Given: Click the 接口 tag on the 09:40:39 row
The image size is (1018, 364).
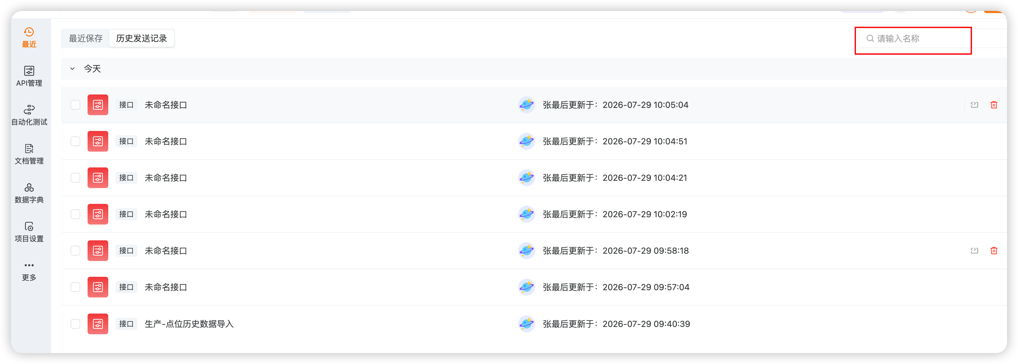Looking at the screenshot, I should click(126, 324).
